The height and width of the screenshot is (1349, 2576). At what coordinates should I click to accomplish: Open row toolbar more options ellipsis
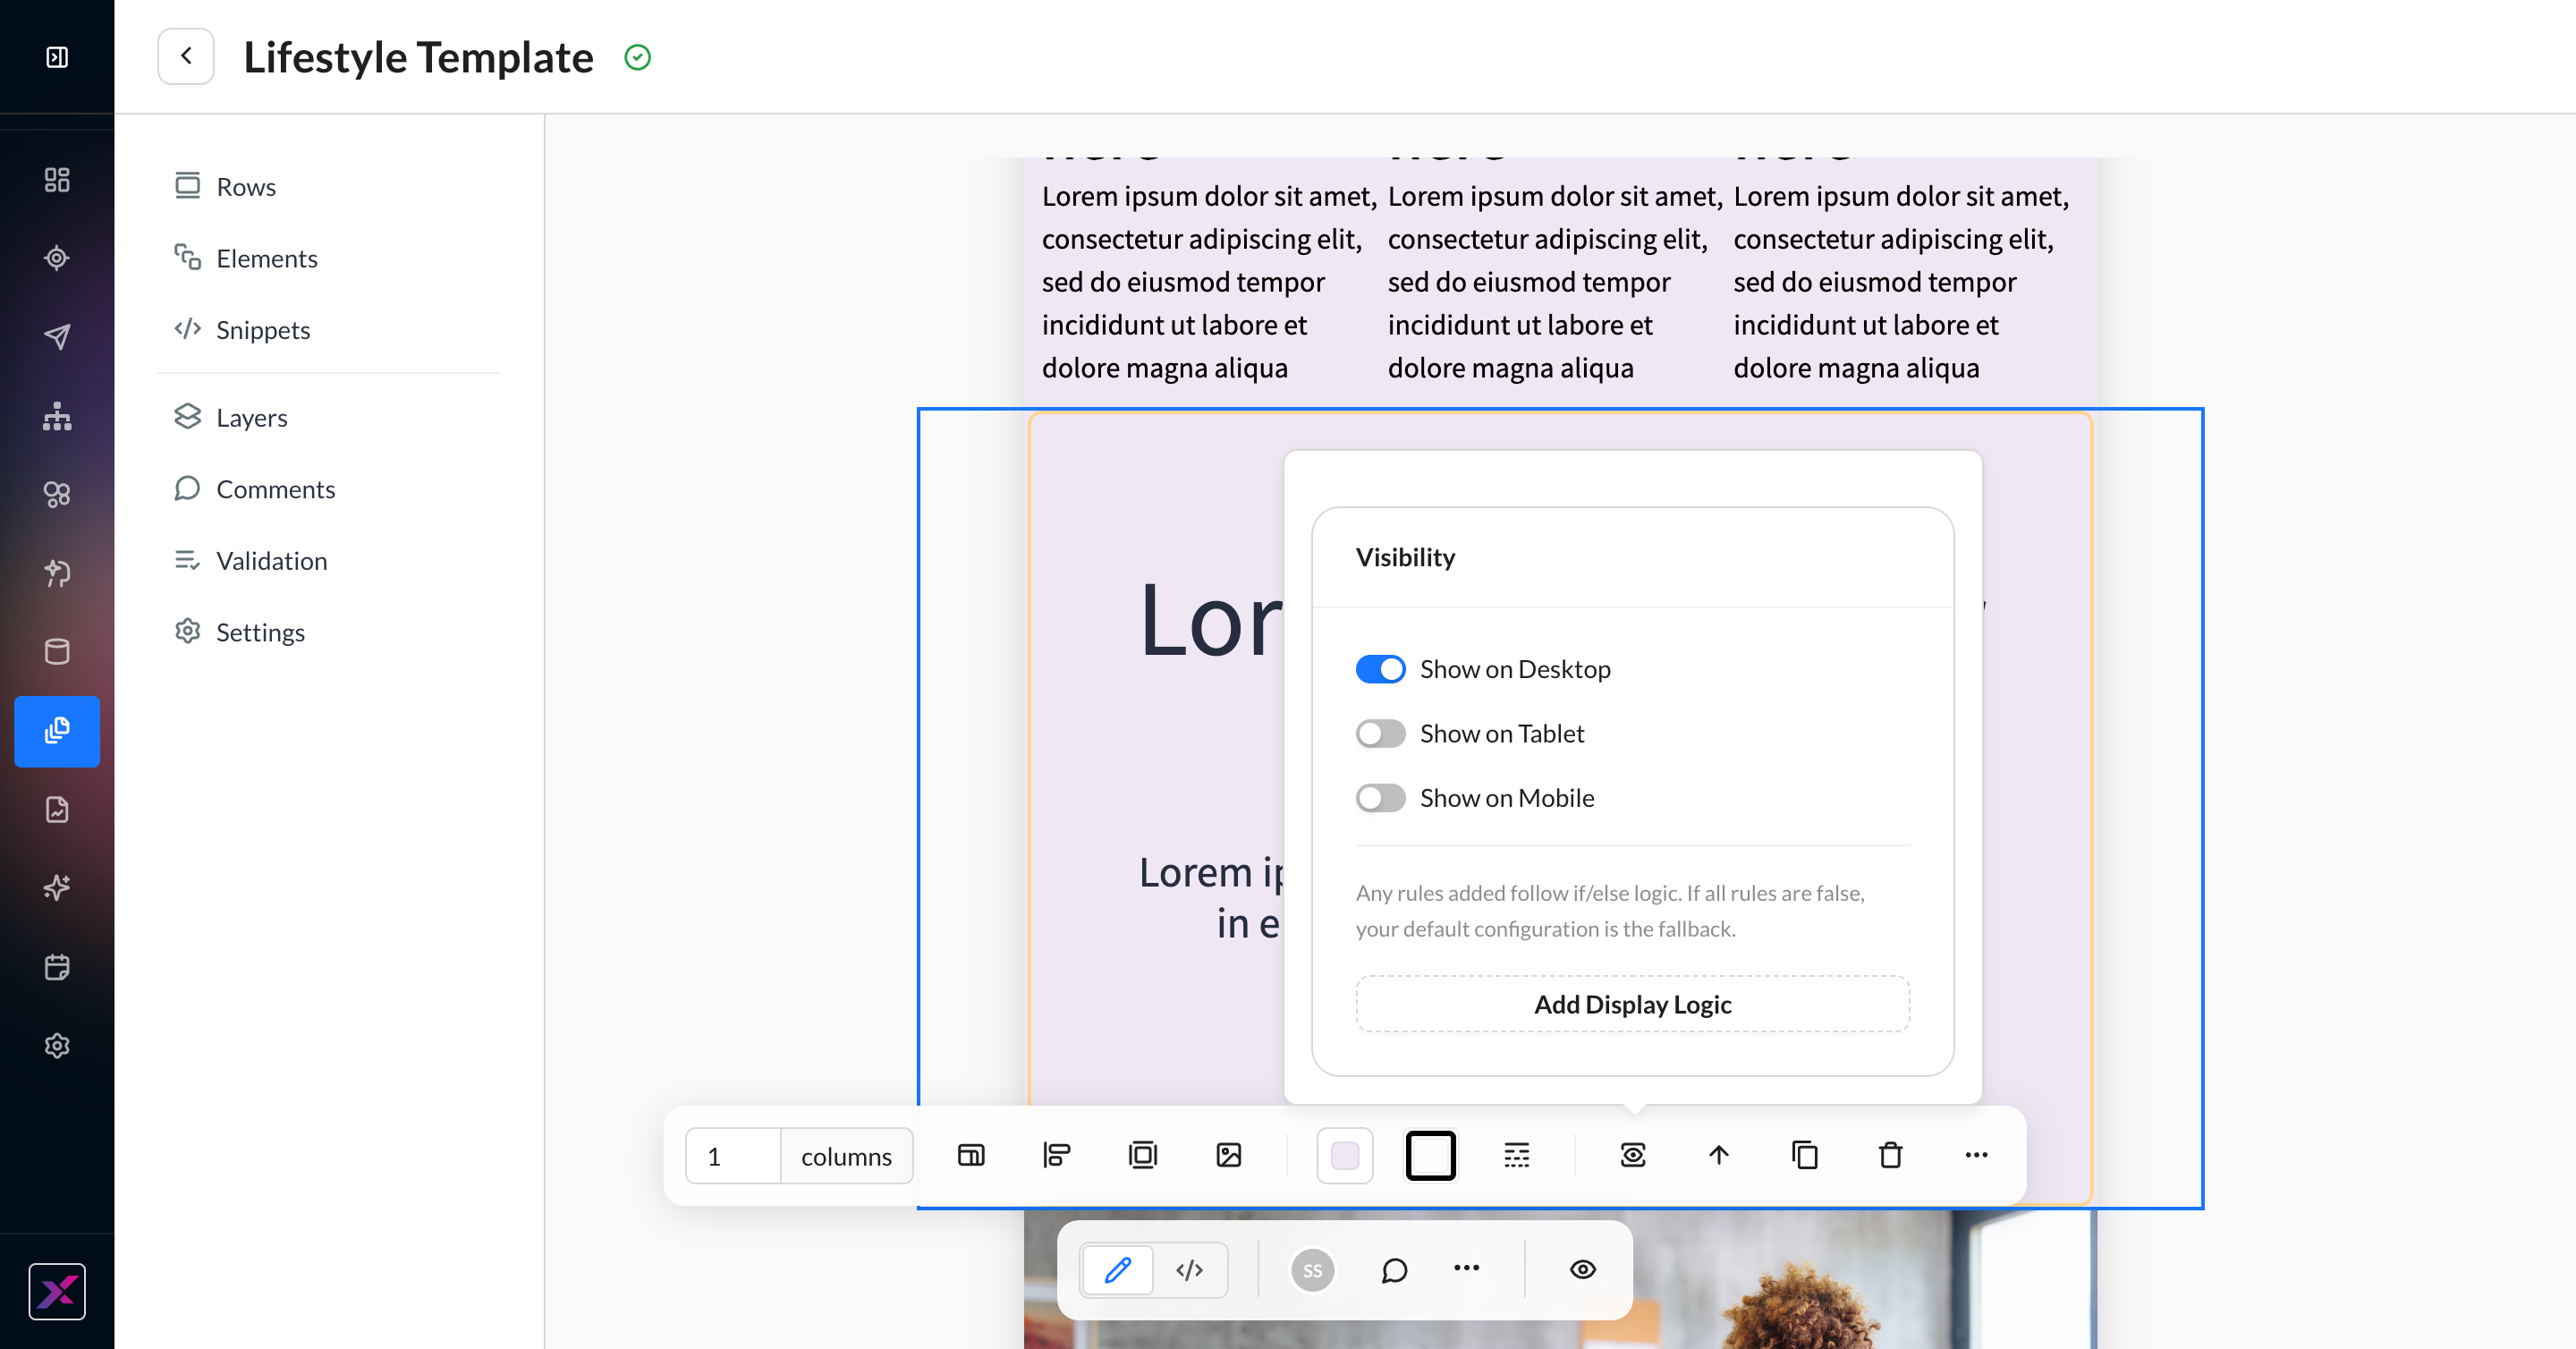pyautogui.click(x=1976, y=1155)
